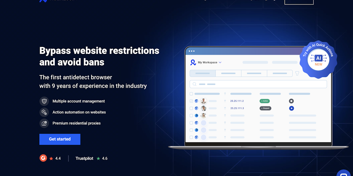This screenshot has height=176, width=353.
Task: Click the avatar on the 25.25.111.2 row
Action: click(203, 101)
